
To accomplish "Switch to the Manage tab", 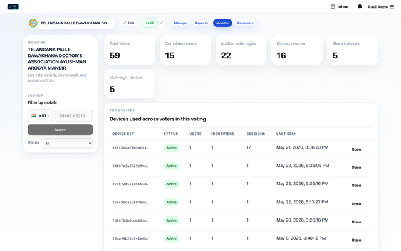I will pyautogui.click(x=180, y=23).
